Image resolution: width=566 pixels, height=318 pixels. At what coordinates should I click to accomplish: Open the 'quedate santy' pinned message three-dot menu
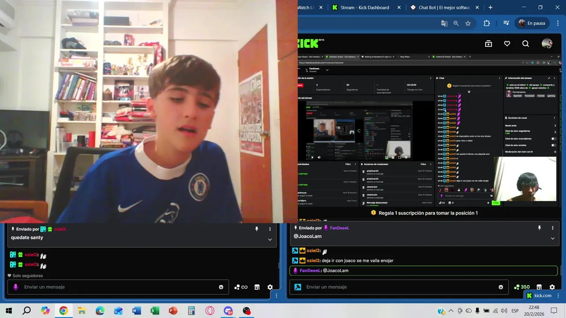pos(270,229)
